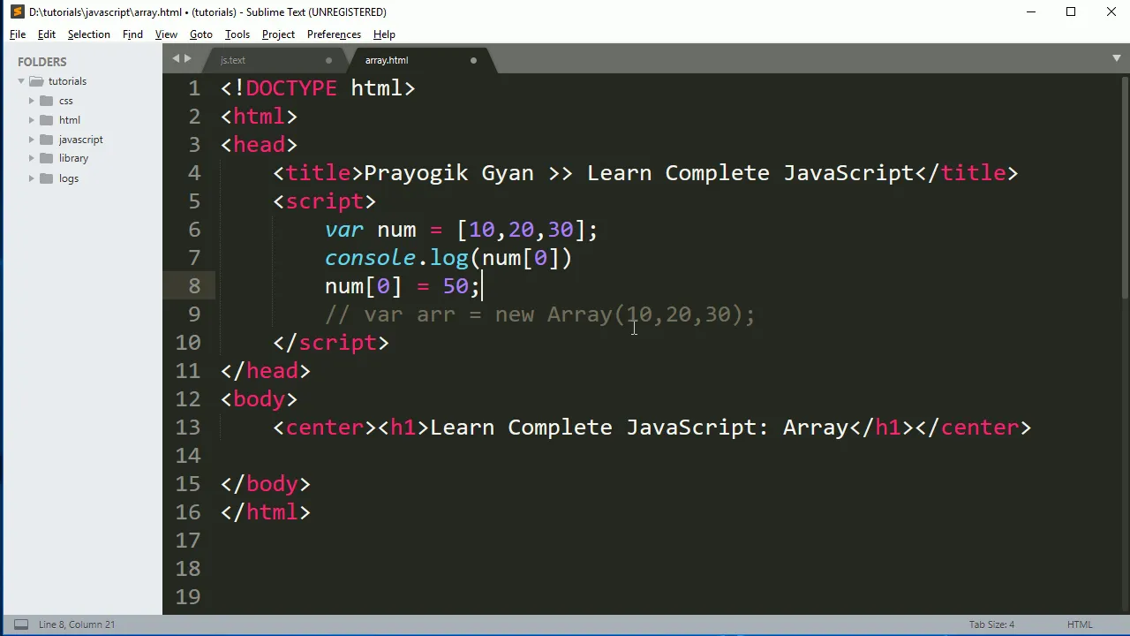Click the commented 'new Array' line
The height and width of the screenshot is (636, 1130).
tap(540, 314)
